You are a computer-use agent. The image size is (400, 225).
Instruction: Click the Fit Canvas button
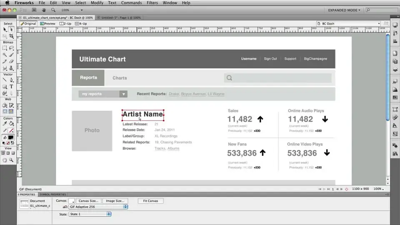click(150, 201)
